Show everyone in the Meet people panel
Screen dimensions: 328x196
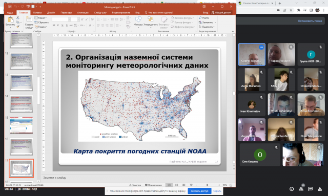(301, 189)
